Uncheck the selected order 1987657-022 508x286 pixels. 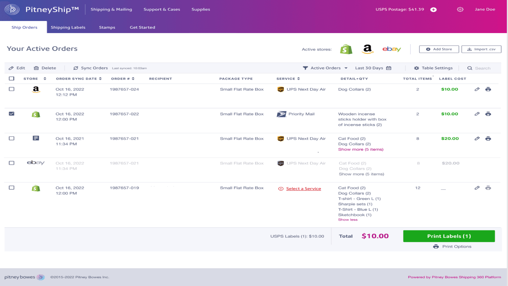(x=12, y=113)
